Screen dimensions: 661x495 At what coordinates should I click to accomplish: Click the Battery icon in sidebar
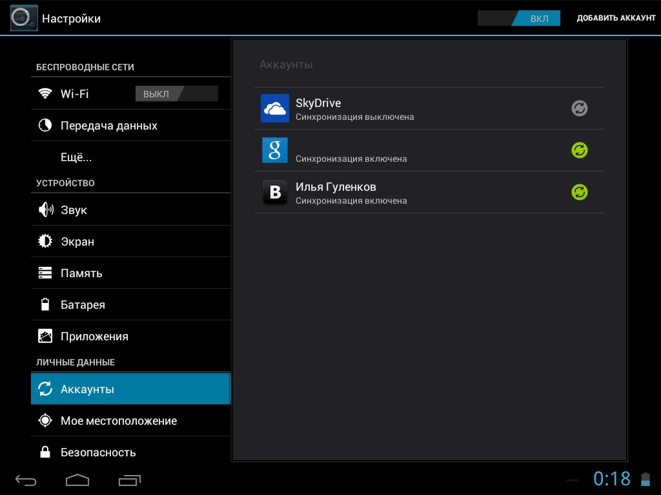45,304
